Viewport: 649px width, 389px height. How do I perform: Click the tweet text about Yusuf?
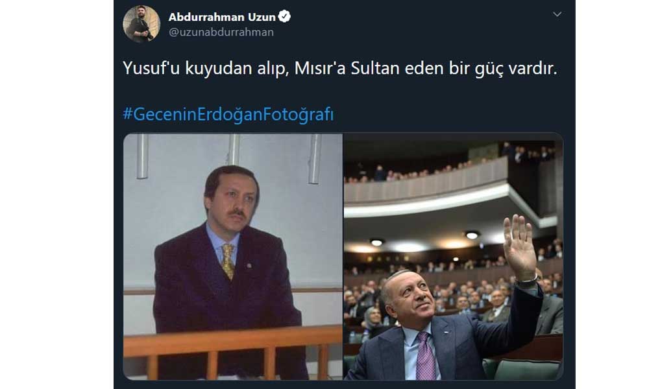[x=340, y=69]
